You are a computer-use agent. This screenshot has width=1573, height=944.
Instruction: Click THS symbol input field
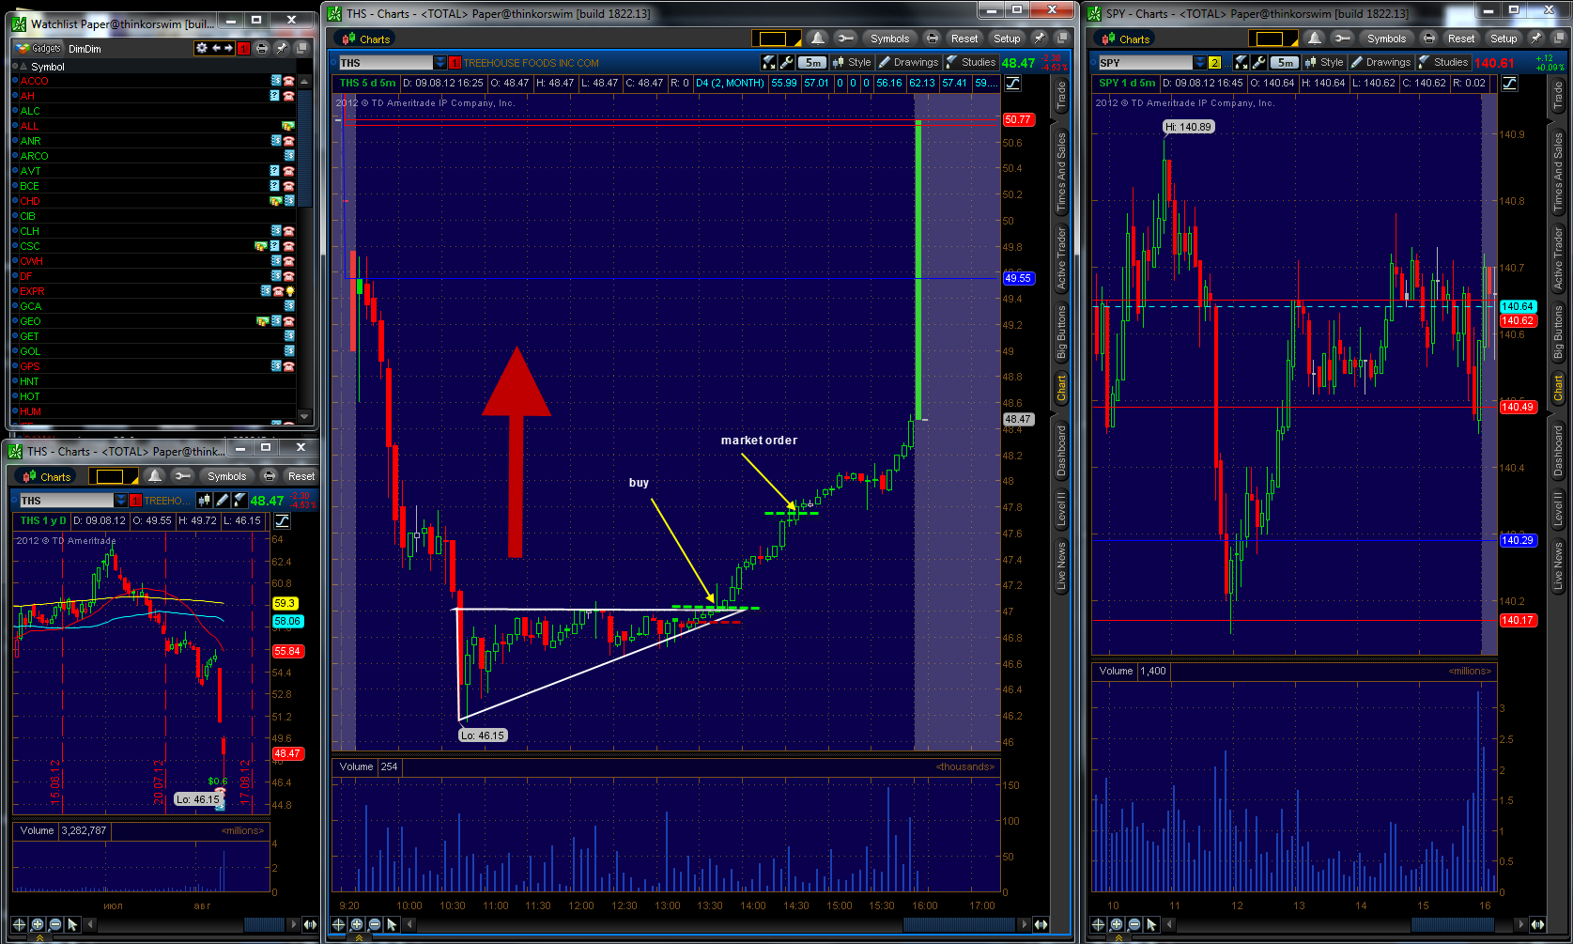(385, 63)
